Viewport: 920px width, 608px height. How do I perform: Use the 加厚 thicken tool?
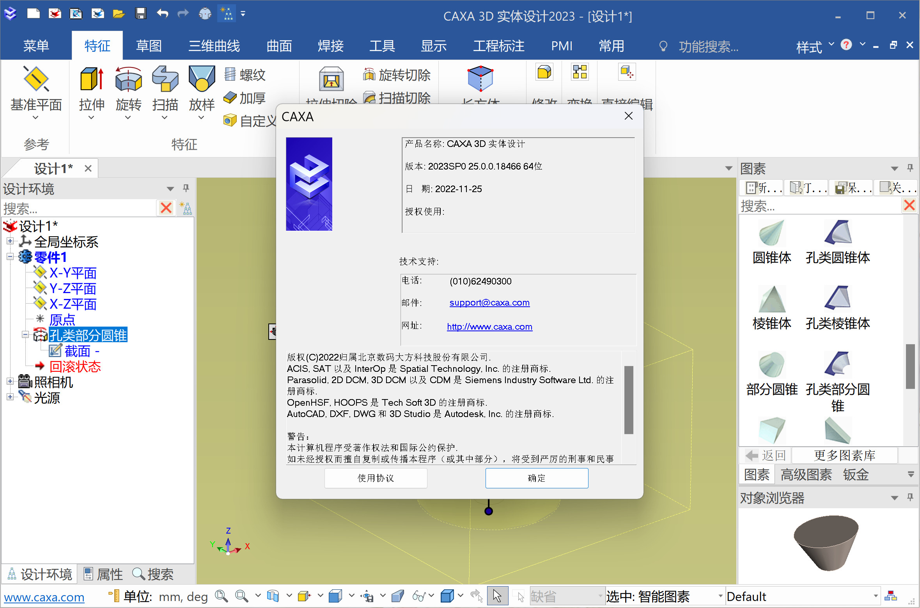coord(245,98)
